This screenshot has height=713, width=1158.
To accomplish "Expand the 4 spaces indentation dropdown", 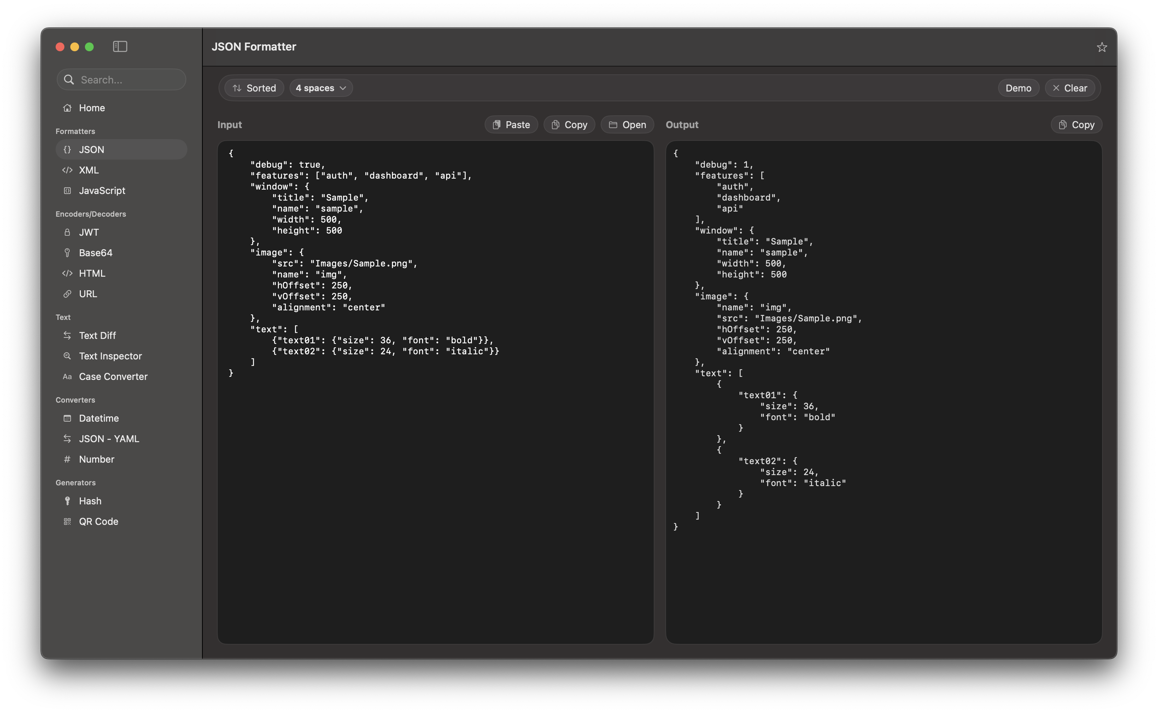I will pyautogui.click(x=321, y=88).
